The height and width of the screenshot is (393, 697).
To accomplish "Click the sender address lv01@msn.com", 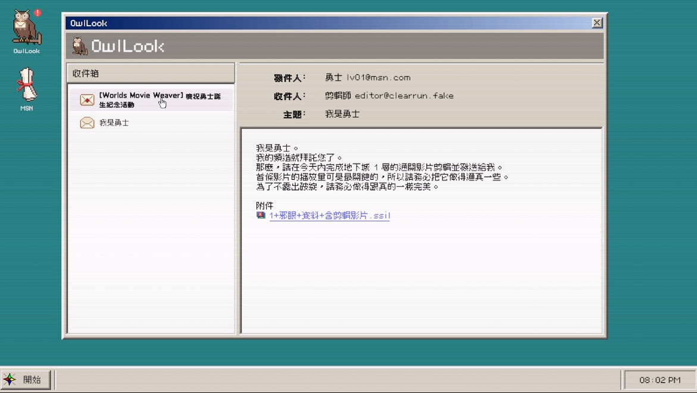I will pos(378,77).
